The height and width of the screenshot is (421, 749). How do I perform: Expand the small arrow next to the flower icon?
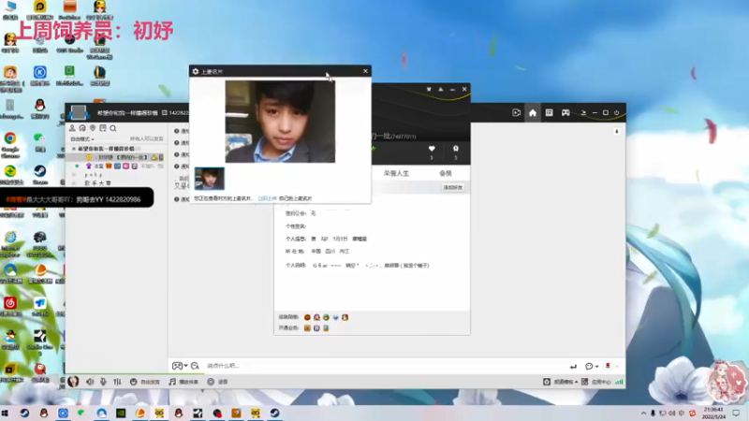[x=617, y=367]
